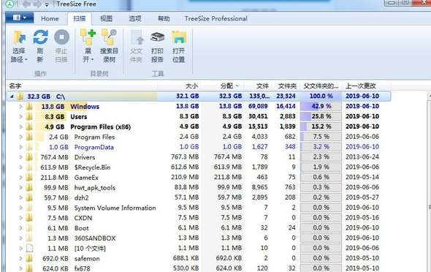Open the Search Directory Tree (搜索目录树) tool
The height and width of the screenshot is (272, 431).
(109, 37)
